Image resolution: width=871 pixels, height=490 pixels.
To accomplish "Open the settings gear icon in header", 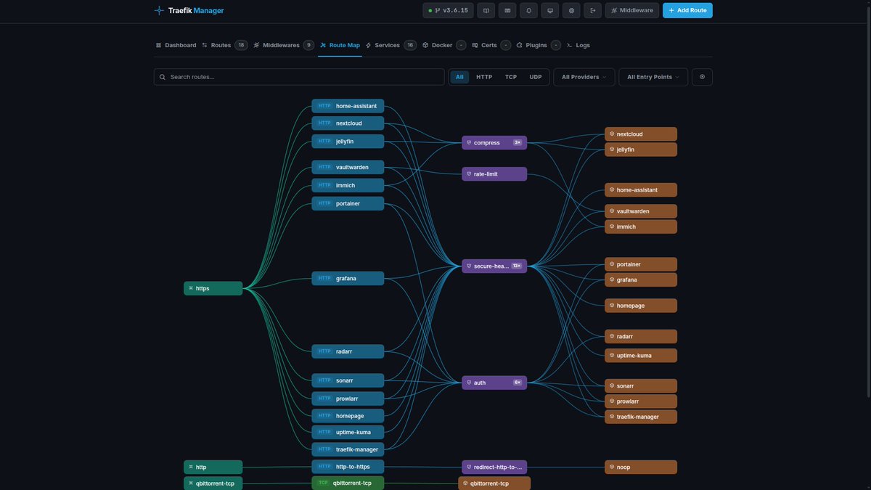I will pos(571,10).
